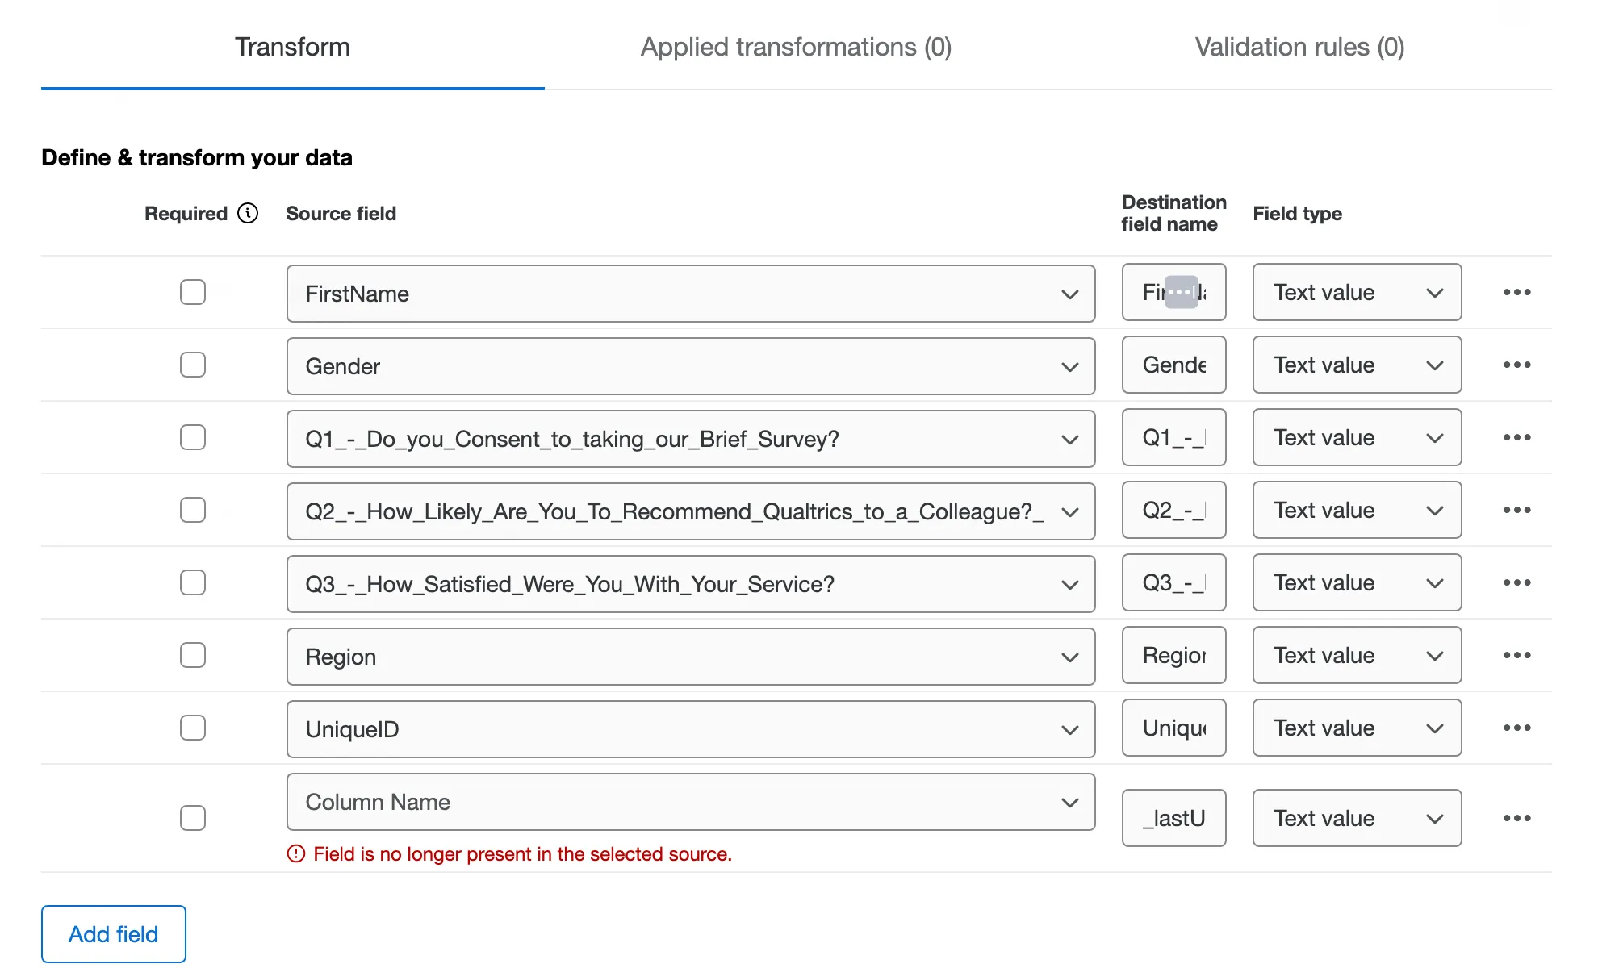
Task: Open three-dot menu for Q3 satisfied row
Action: click(1516, 582)
